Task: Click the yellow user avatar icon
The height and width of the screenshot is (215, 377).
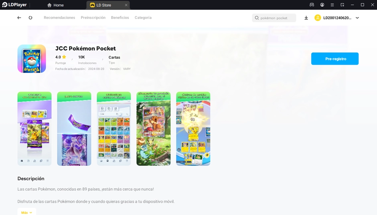Action: tap(318, 18)
